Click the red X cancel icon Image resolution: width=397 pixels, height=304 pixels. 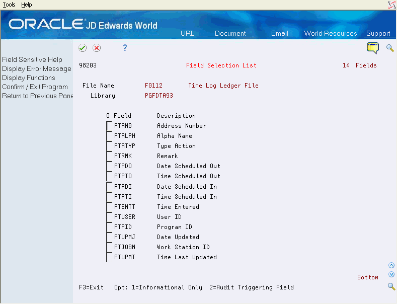(x=97, y=48)
